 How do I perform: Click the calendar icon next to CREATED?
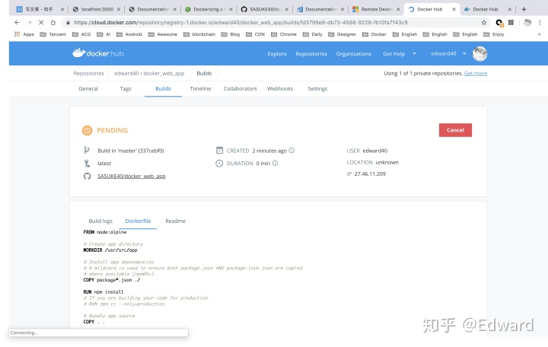219,150
